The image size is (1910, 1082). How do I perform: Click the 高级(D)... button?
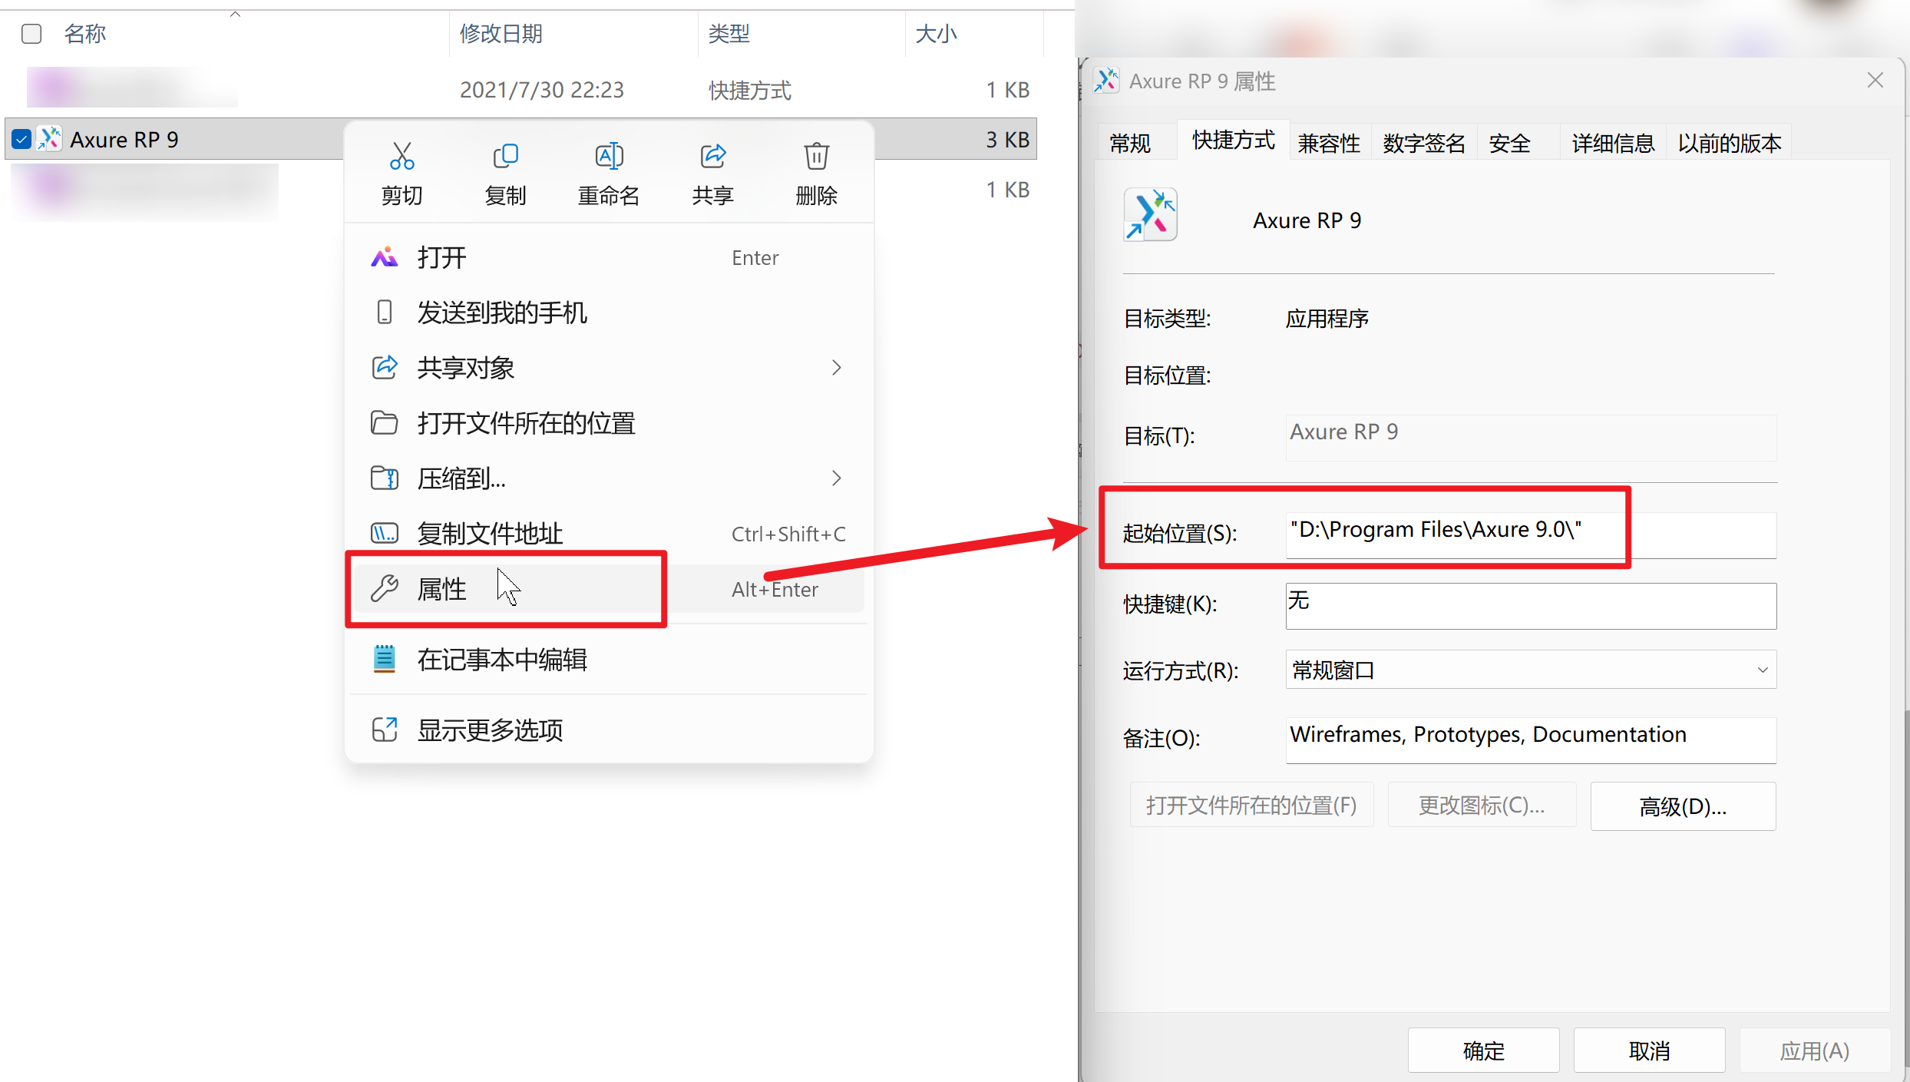click(x=1683, y=806)
